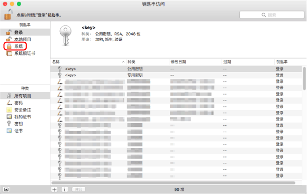307x194 pixels.
Task: Filter by 密码 category
Action: (25, 103)
